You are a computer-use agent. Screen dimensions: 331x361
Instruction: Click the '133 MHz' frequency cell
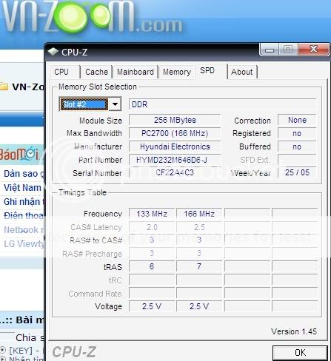(x=152, y=214)
